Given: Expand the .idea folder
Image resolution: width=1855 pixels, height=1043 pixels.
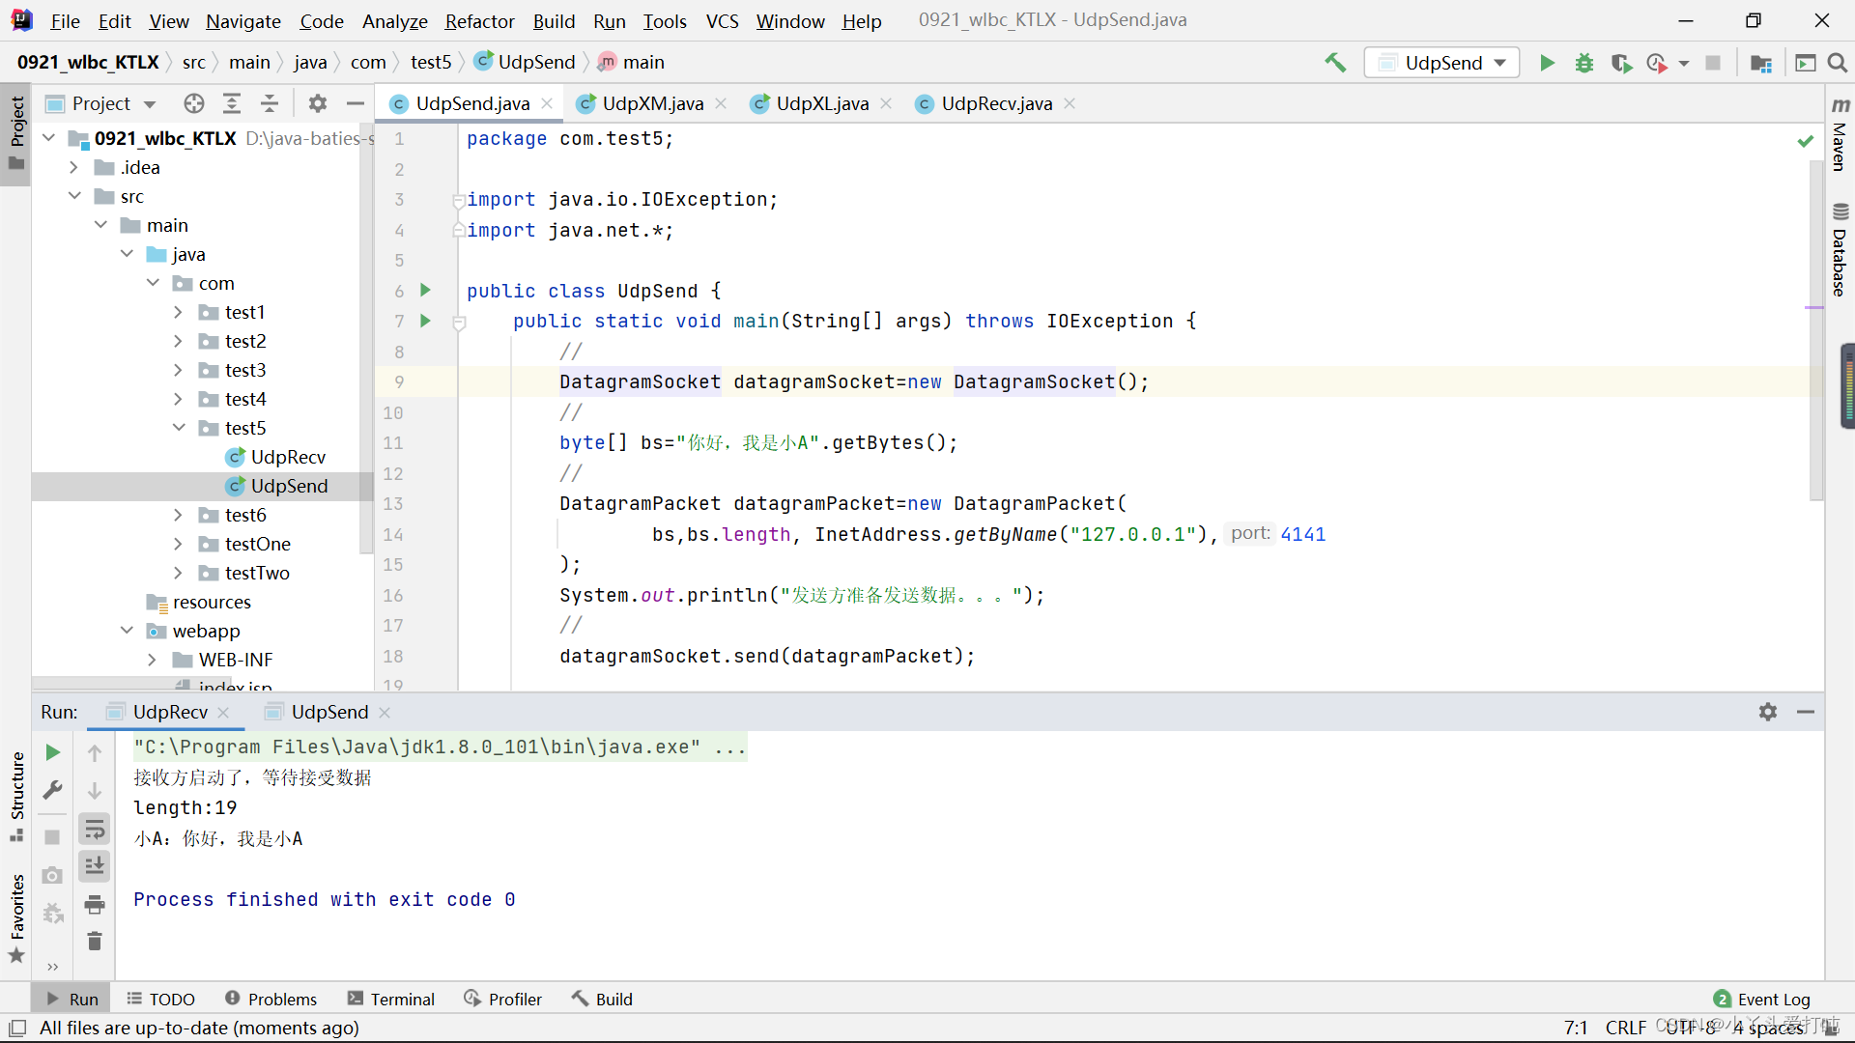Looking at the screenshot, I should click(x=73, y=167).
